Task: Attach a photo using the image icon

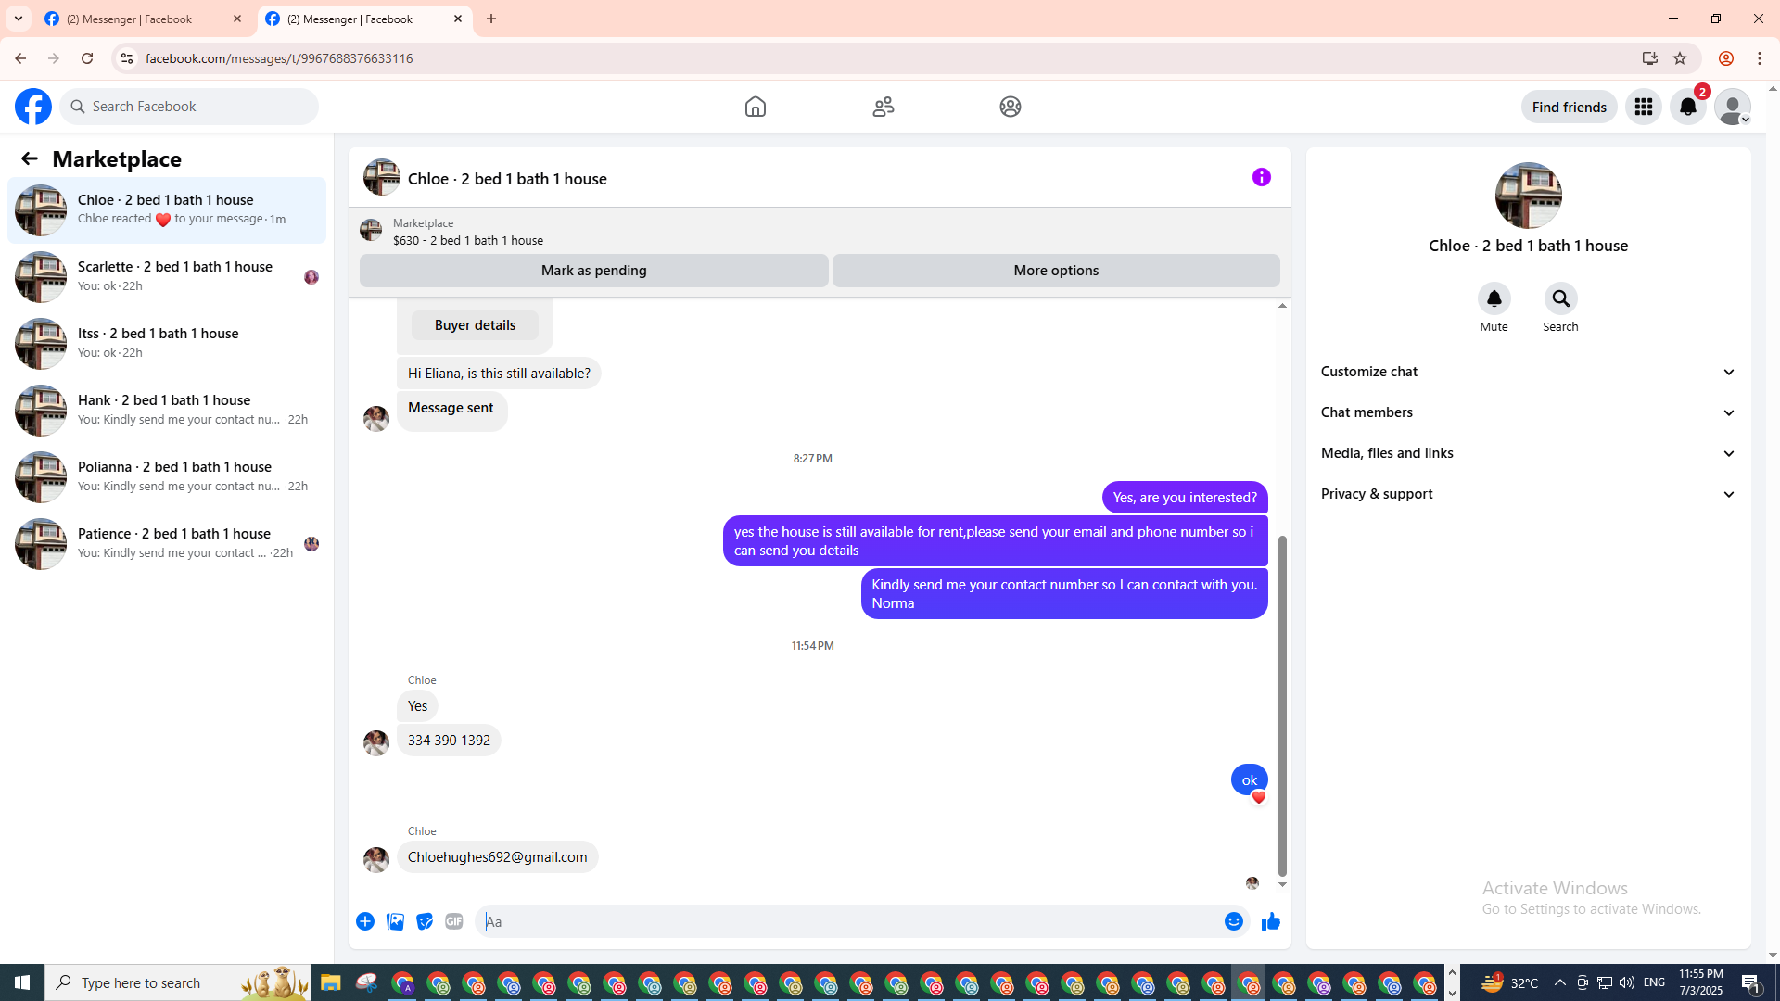Action: [395, 921]
